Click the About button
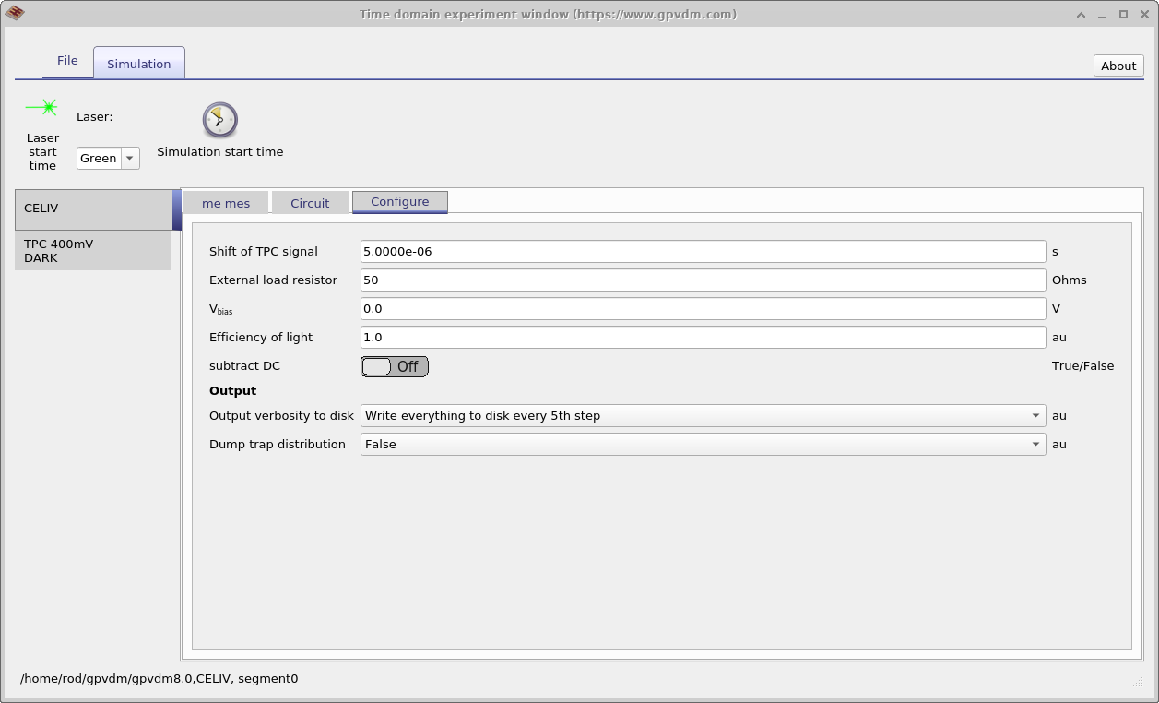1159x703 pixels. [1118, 66]
